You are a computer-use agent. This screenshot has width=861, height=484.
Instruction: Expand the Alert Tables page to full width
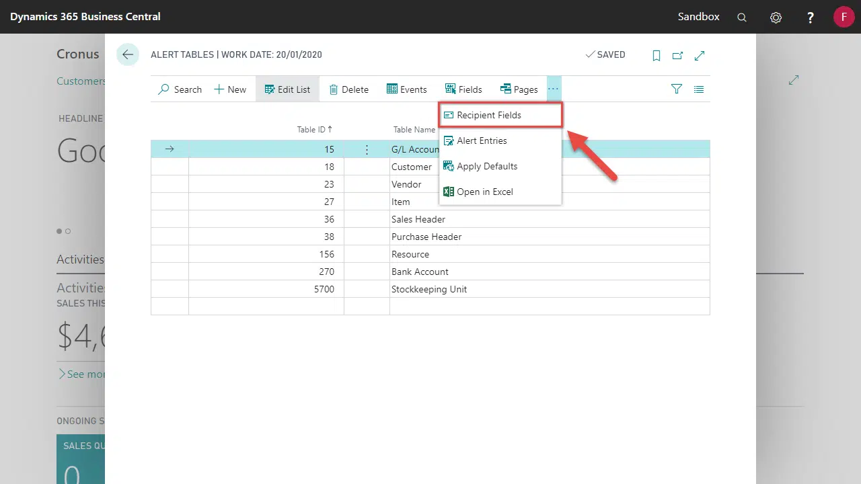[700, 56]
